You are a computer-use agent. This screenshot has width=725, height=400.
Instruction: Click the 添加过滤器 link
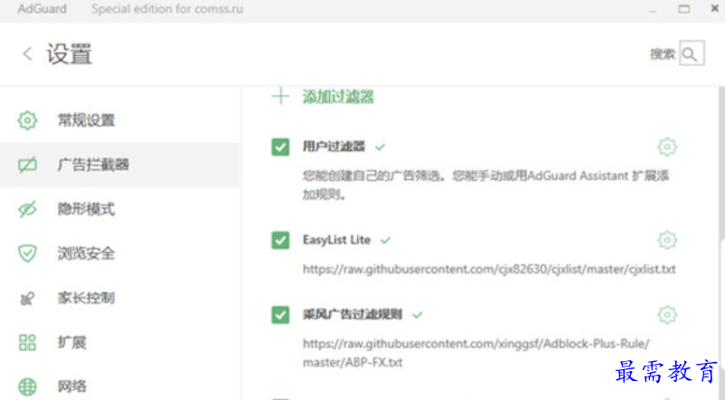point(338,97)
